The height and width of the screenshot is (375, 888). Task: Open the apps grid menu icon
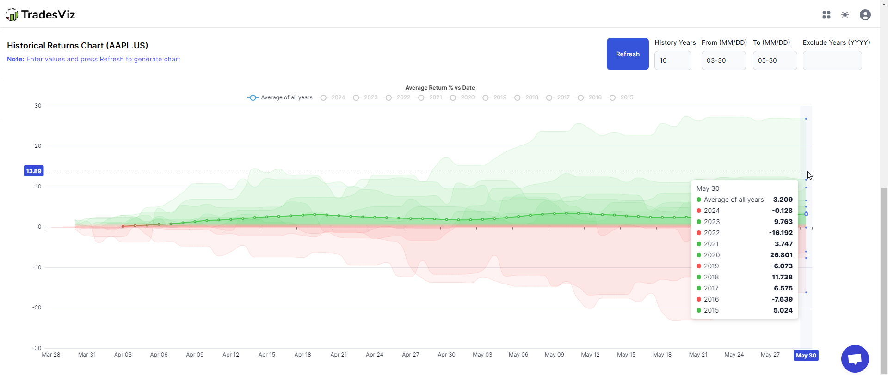(826, 15)
